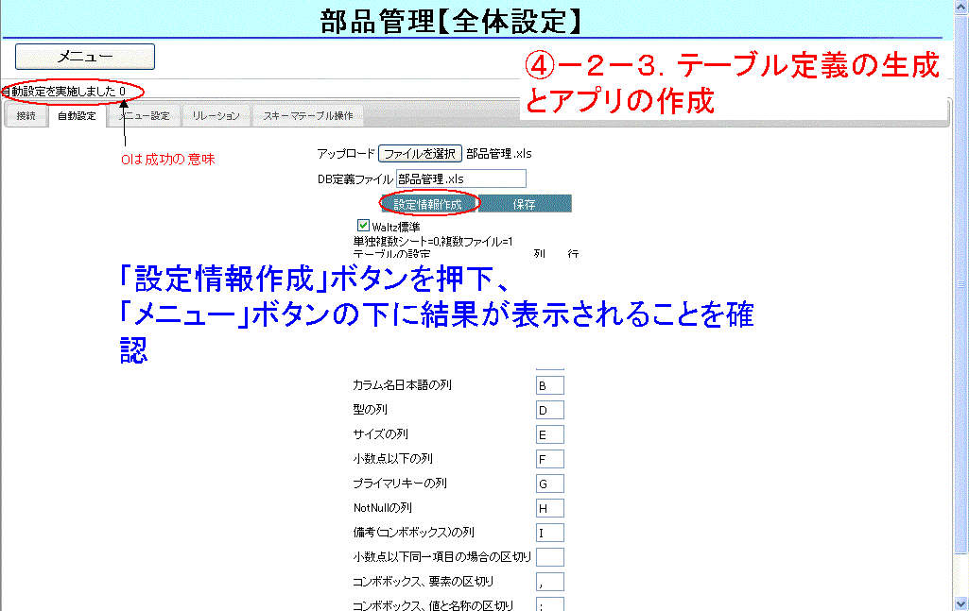This screenshot has width=969, height=611.
Task: Click the メニュー button
Action: pos(85,57)
